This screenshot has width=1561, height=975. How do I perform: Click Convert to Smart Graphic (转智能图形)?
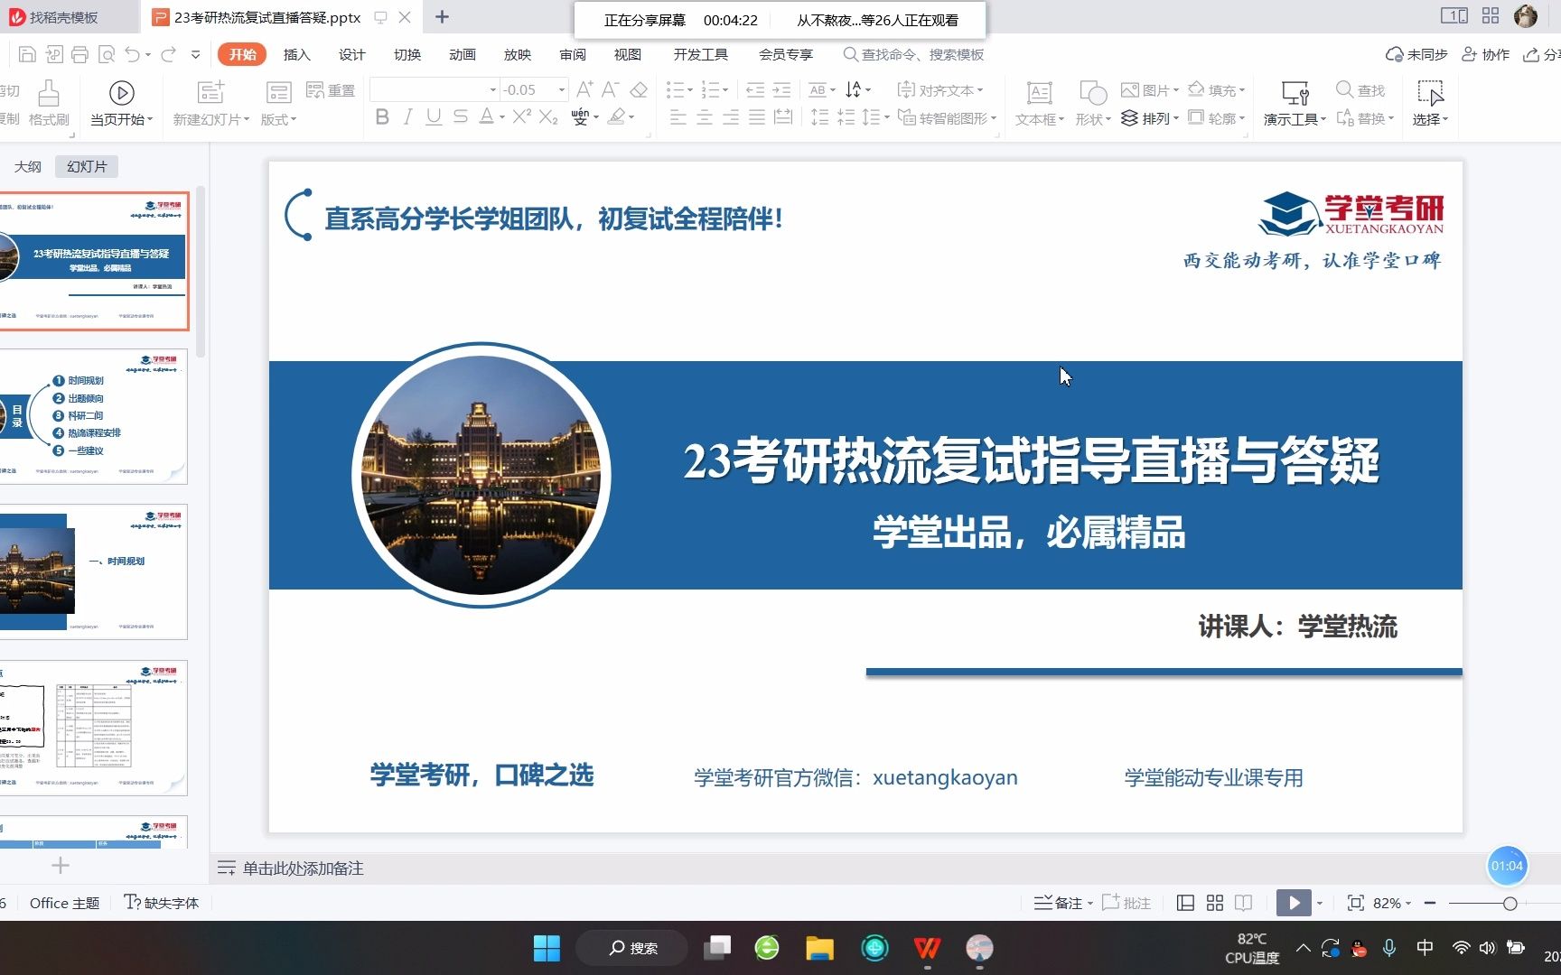947,118
